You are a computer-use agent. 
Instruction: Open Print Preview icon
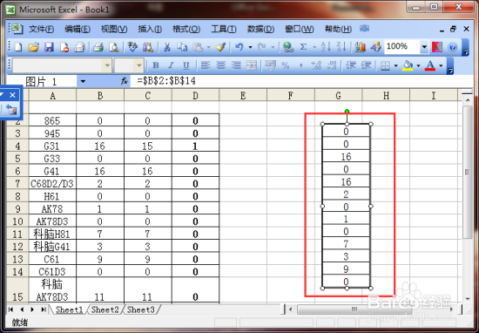(114, 47)
